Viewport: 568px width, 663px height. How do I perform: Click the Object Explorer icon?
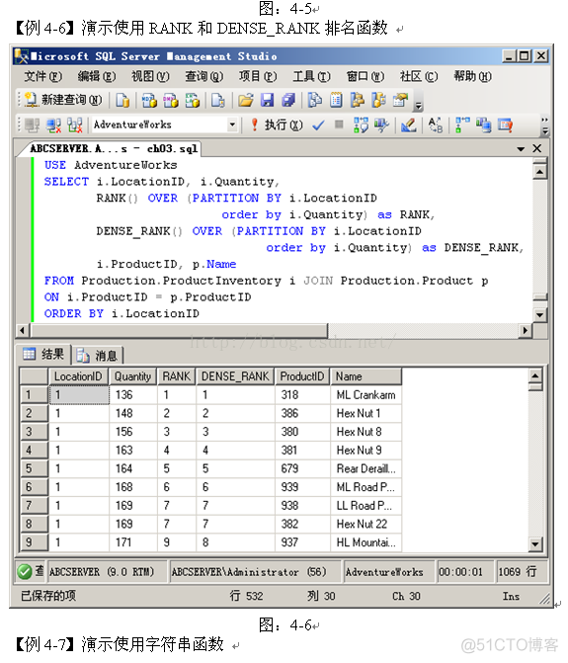point(358,100)
